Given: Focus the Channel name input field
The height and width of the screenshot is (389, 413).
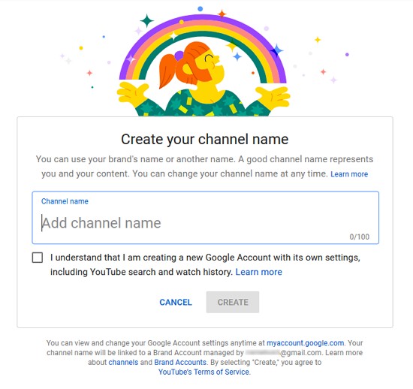Looking at the screenshot, I should pos(206,218).
